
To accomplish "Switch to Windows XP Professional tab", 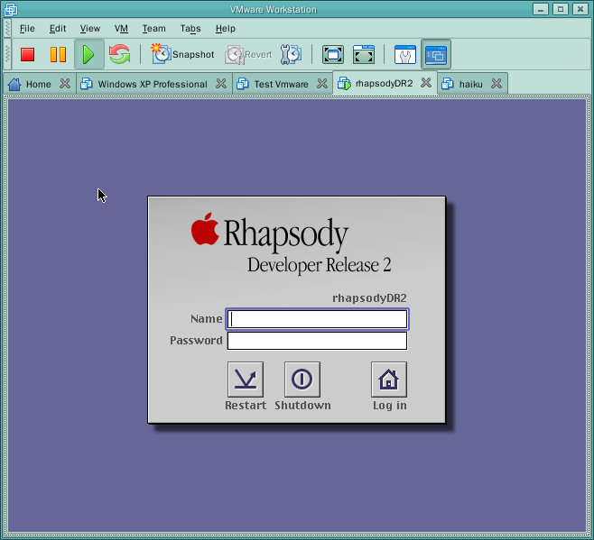I will click(x=153, y=84).
